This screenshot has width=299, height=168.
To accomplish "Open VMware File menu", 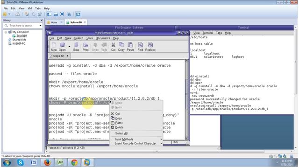I will [x=6, y=8].
